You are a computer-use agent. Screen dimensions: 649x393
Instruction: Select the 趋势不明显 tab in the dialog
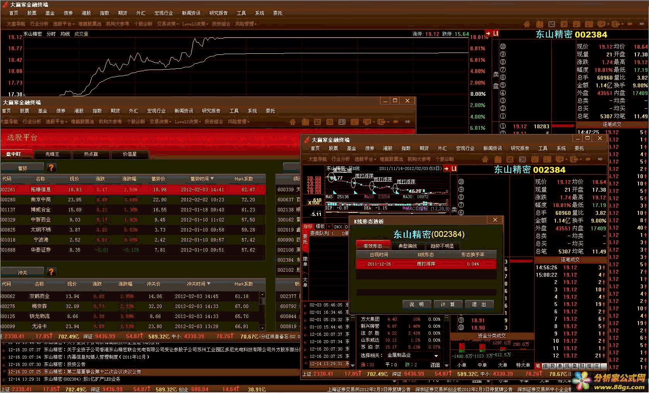point(443,246)
